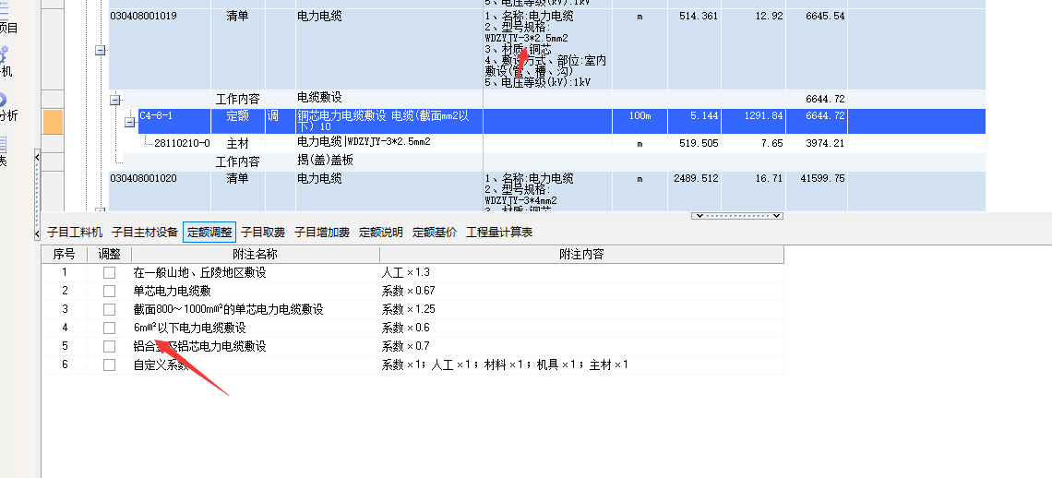
Task: Open the 定额基价 tab
Action: point(435,233)
